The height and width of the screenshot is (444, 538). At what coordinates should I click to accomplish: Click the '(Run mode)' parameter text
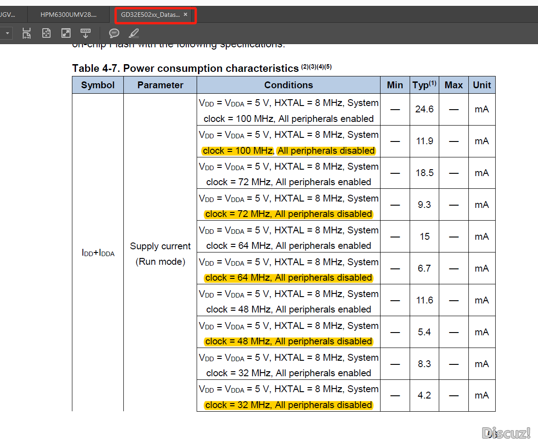coord(160,262)
